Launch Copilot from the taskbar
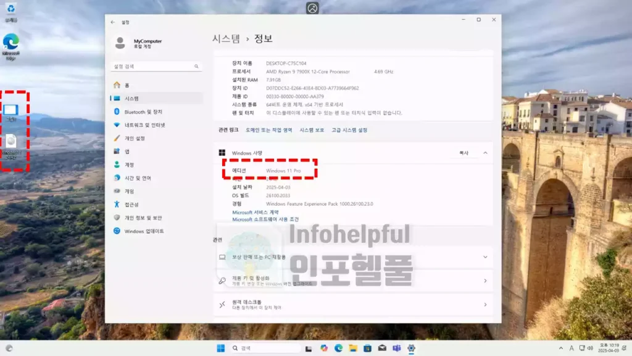This screenshot has width=632, height=356. pos(324,349)
